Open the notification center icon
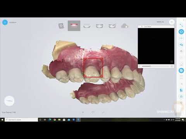Image resolution: width=186 pixels, height=139 pixels. point(183,120)
